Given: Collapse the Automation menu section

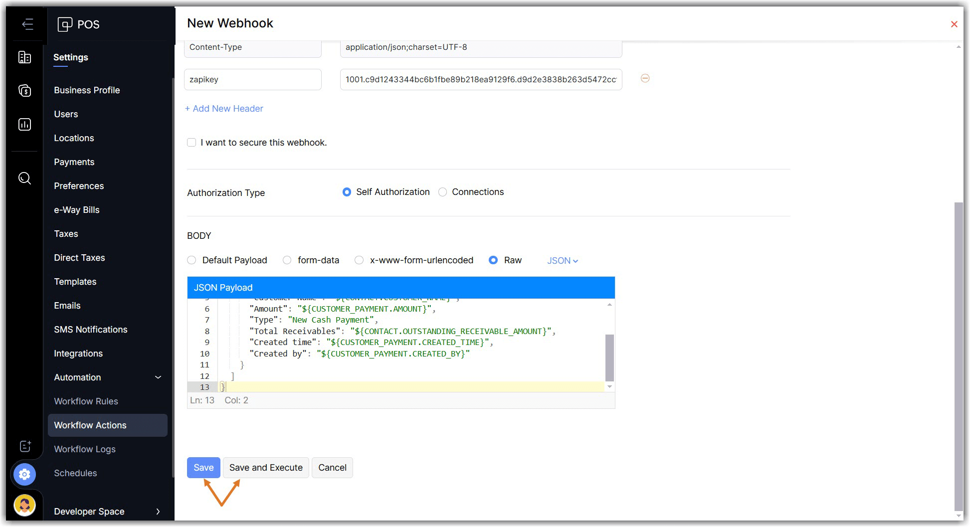Looking at the screenshot, I should [158, 377].
